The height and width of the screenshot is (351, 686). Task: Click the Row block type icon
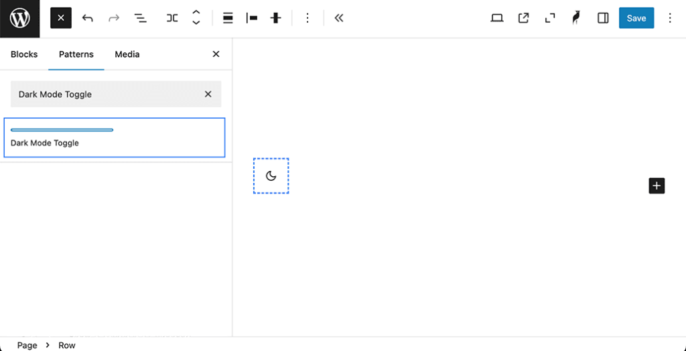tap(172, 18)
